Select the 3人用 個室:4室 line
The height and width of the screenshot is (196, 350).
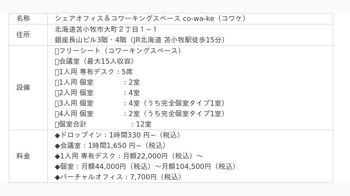pos(140,103)
